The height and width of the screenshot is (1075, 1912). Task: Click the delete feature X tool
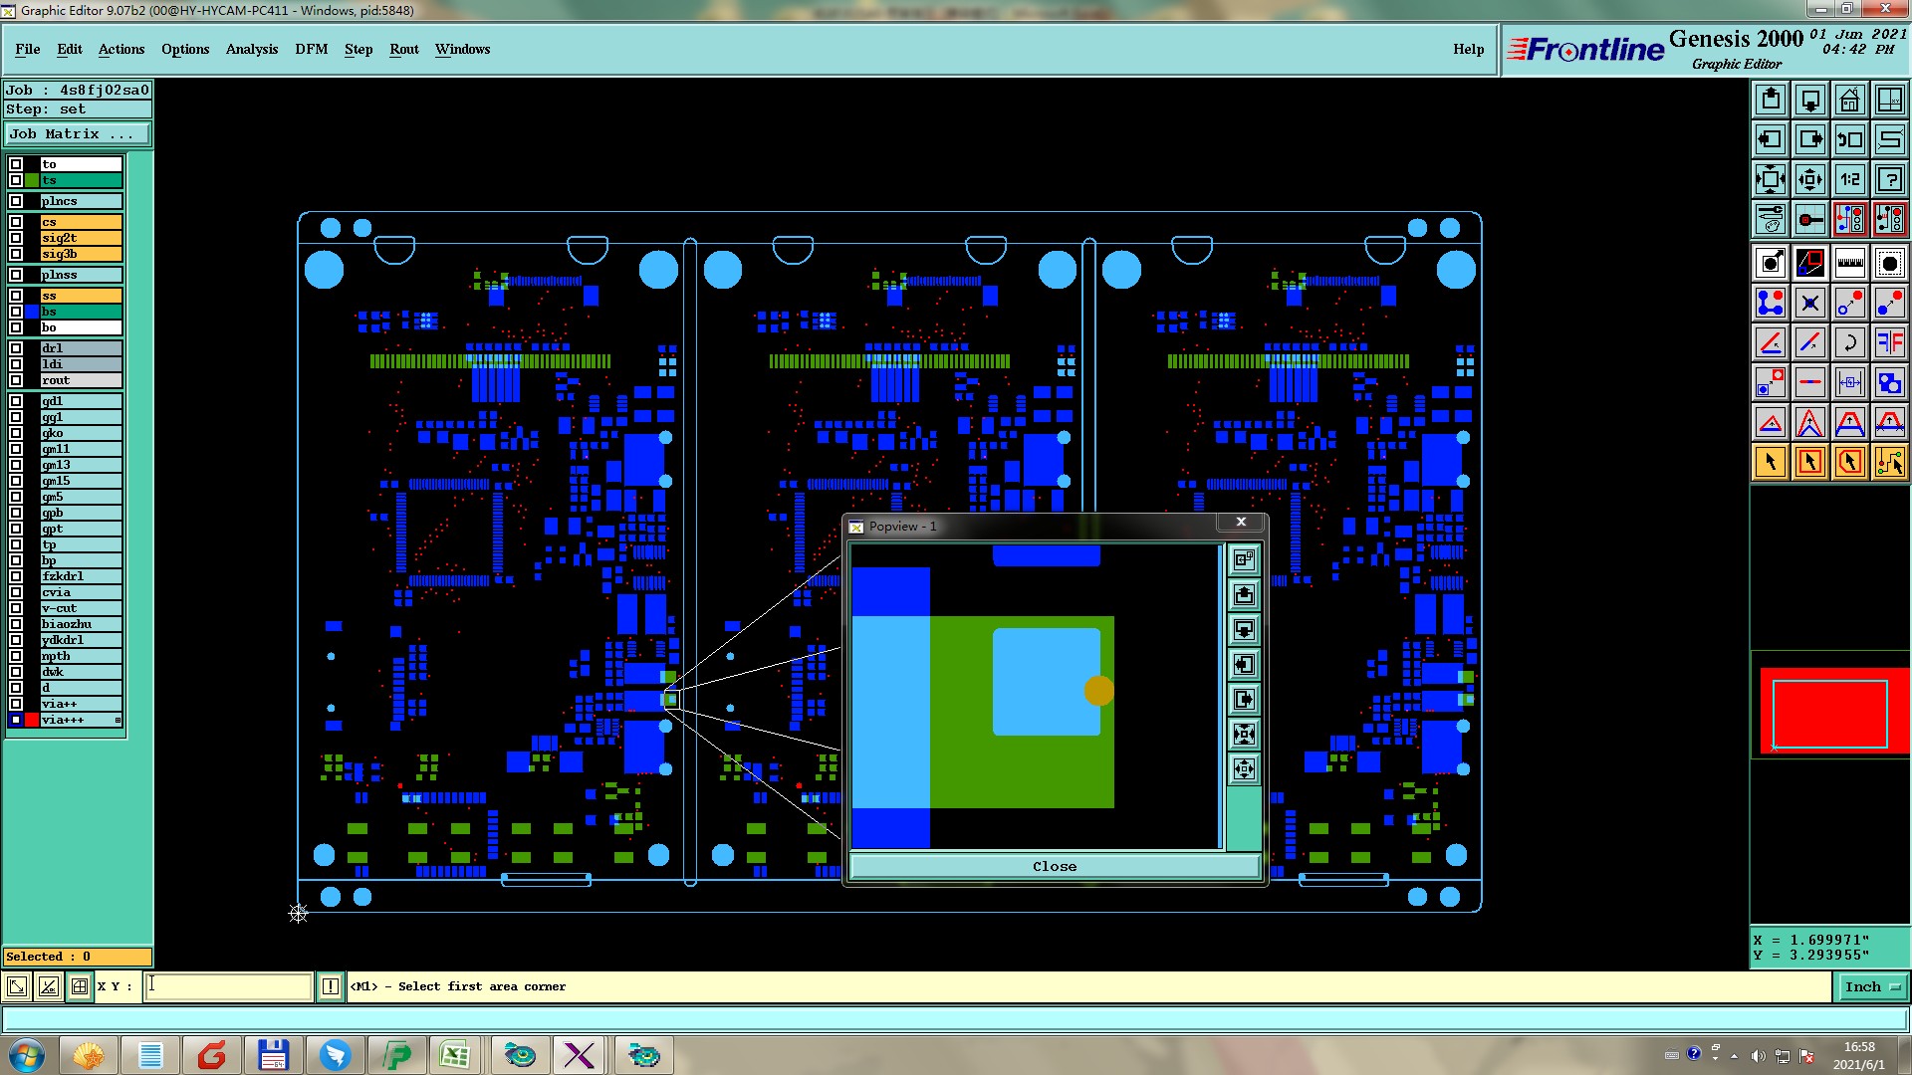1809,303
